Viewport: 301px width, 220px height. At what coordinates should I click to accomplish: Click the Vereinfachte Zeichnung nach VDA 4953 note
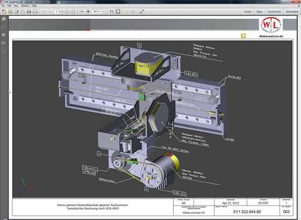tap(93, 208)
